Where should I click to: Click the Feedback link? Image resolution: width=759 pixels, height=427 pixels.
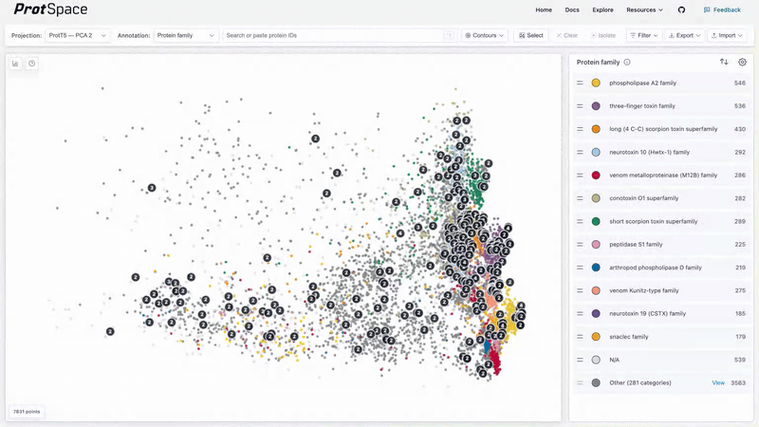pyautogui.click(x=722, y=9)
